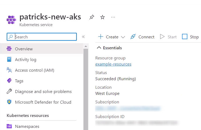Mark the resource as favorite star
The image size is (201, 130).
[x=103, y=17]
